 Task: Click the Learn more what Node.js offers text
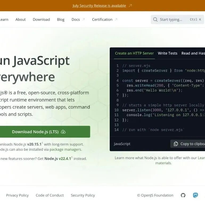pyautogui.click(x=160, y=160)
